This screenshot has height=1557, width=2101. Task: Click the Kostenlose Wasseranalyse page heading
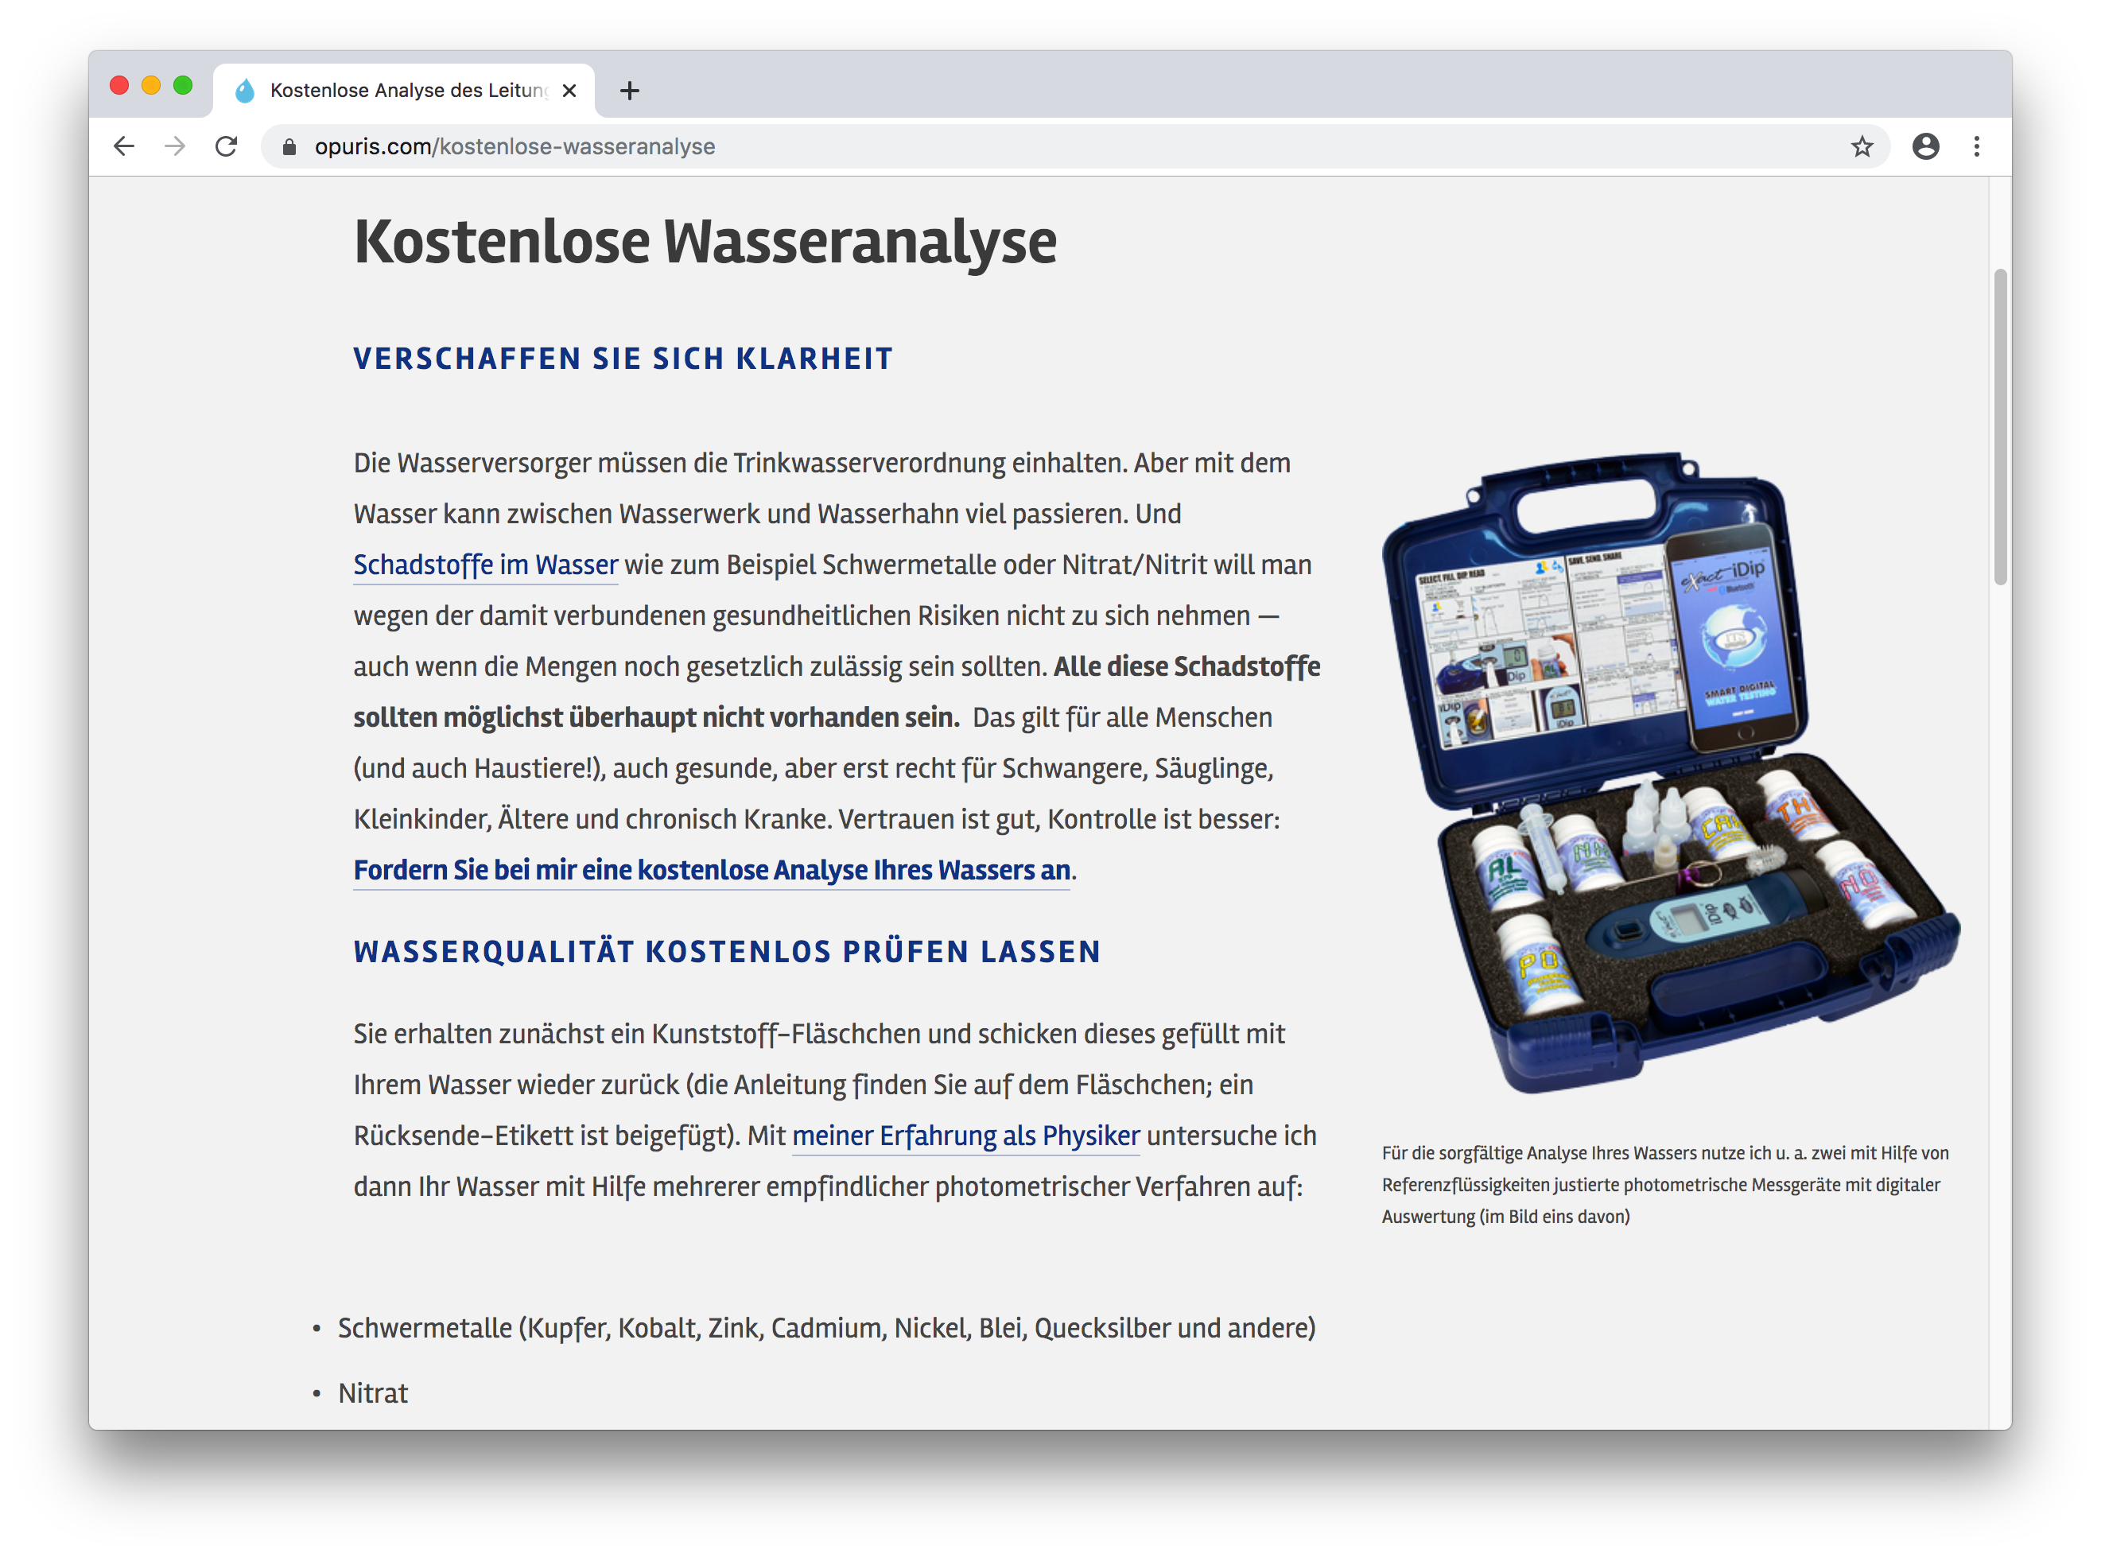point(705,243)
